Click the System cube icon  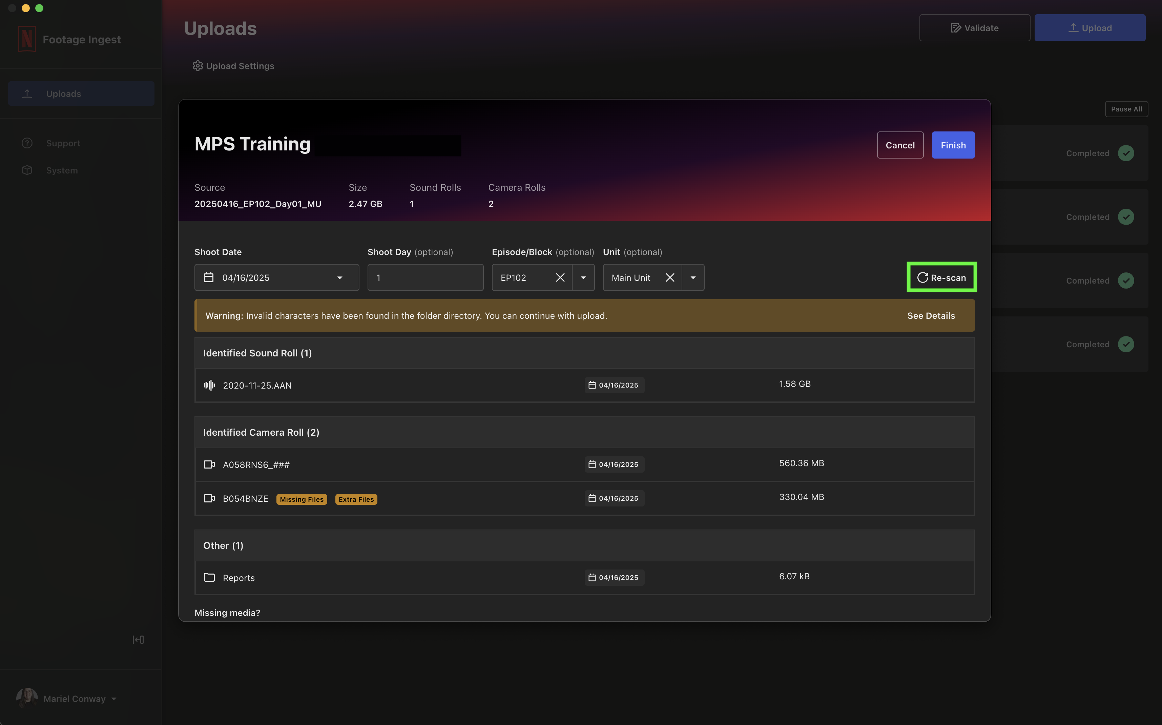pos(27,170)
